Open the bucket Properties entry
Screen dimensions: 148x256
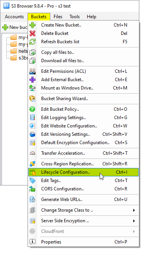(83, 242)
